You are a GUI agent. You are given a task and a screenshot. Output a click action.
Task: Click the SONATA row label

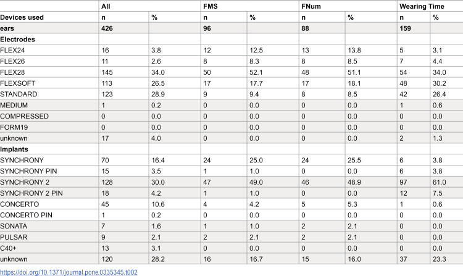(14, 227)
